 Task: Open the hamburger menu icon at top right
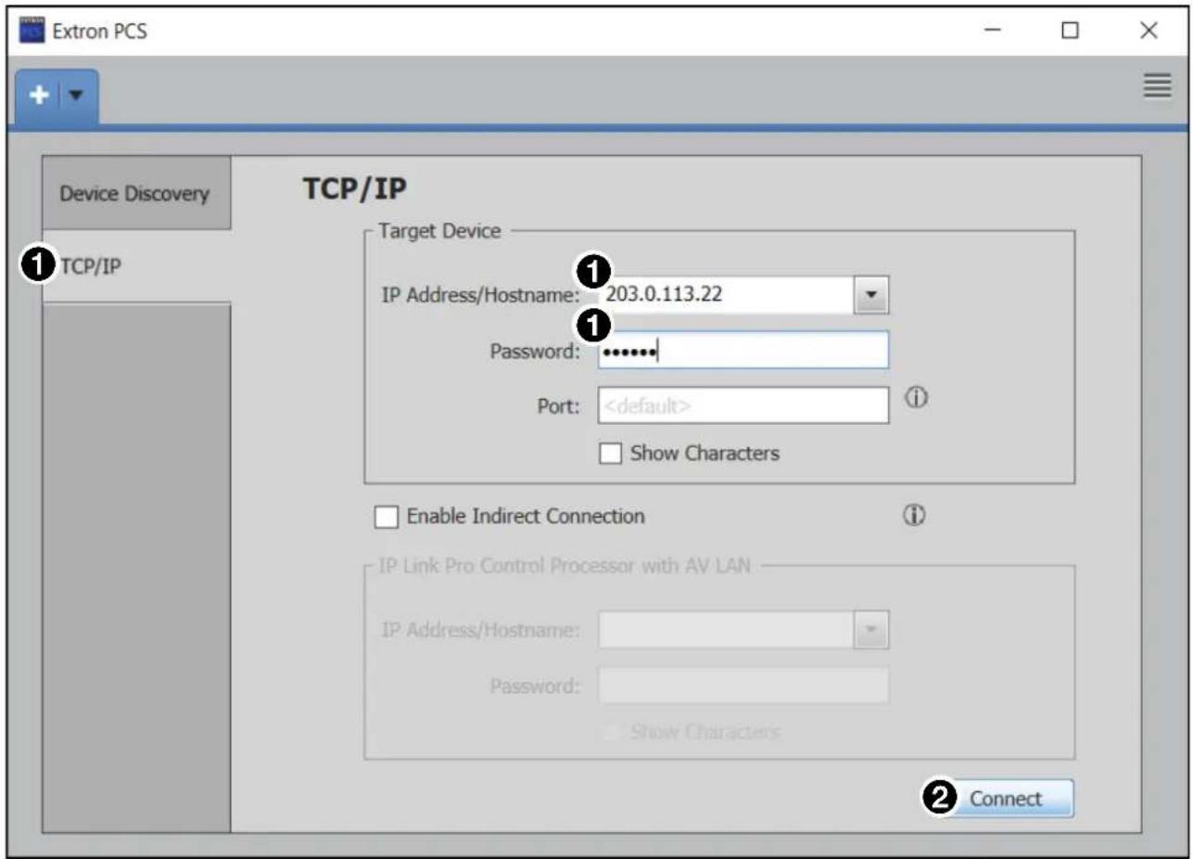[x=1155, y=86]
